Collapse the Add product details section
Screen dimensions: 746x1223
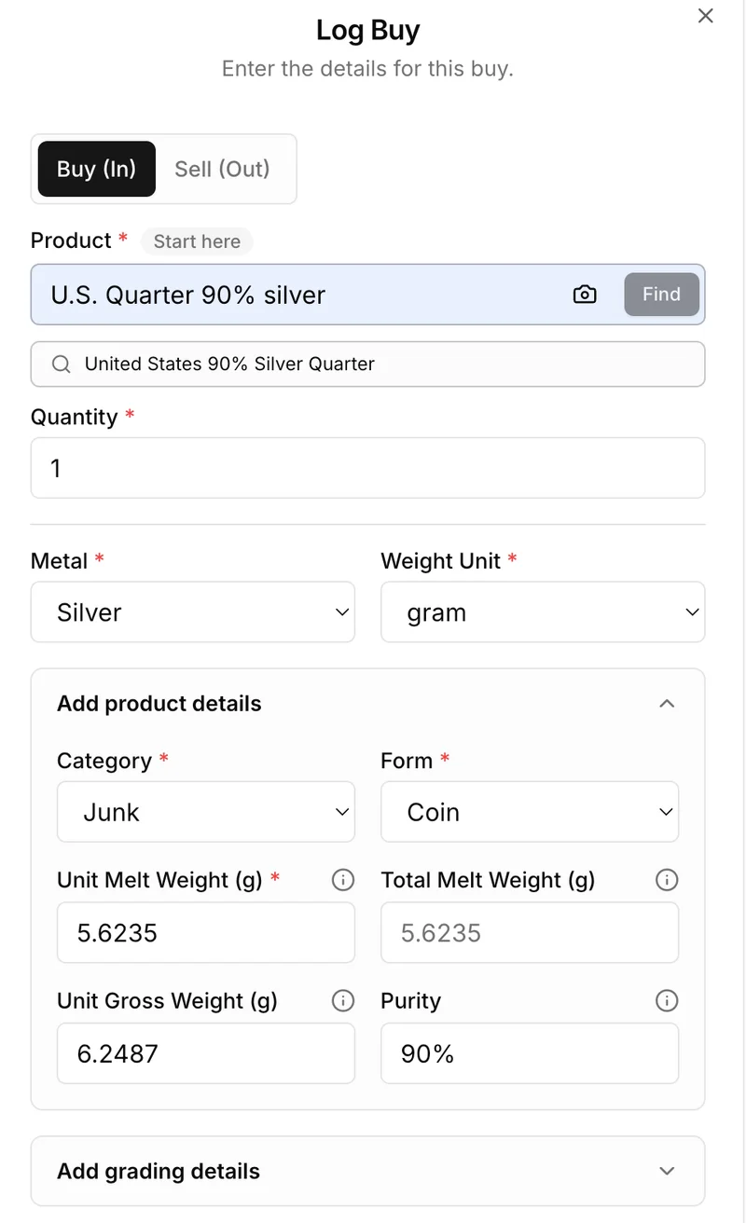point(667,704)
